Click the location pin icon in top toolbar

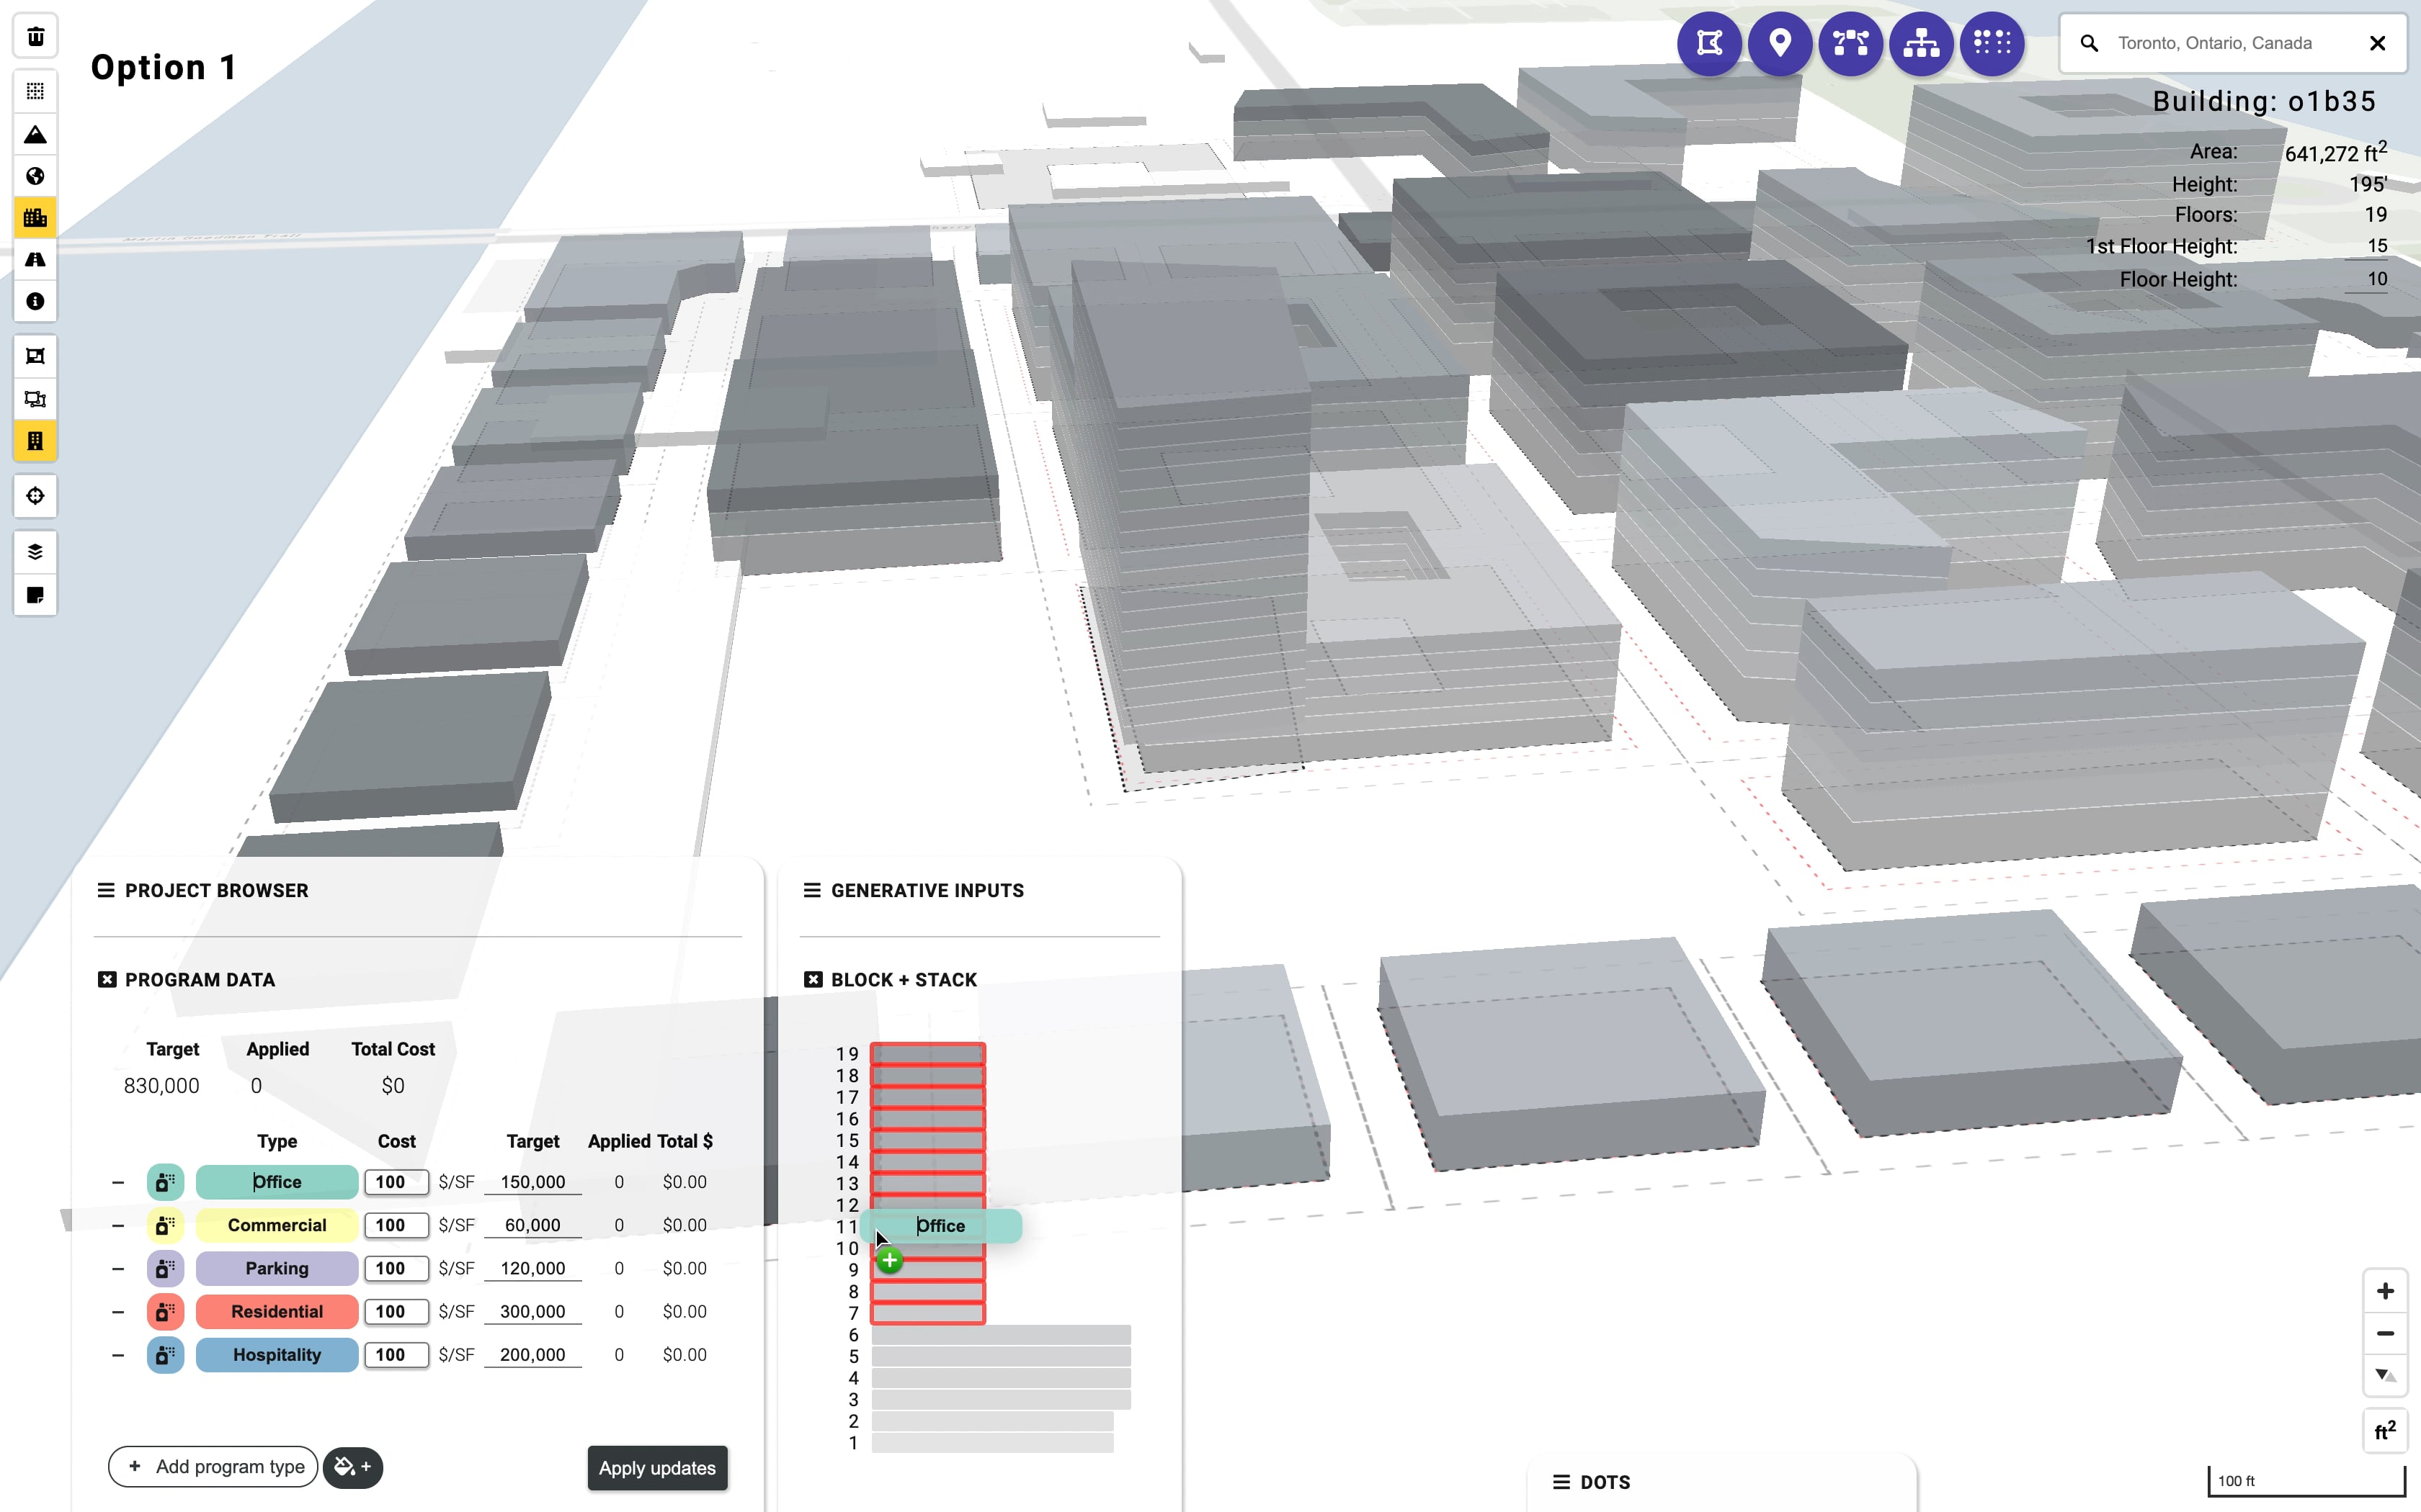point(1780,43)
